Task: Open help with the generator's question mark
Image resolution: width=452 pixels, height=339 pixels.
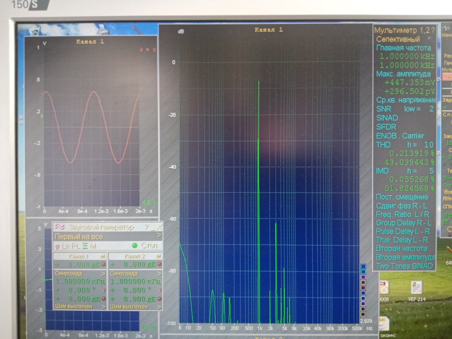Action: coord(146,227)
